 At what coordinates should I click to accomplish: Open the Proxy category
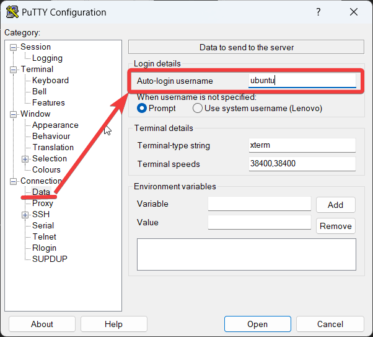(x=43, y=203)
